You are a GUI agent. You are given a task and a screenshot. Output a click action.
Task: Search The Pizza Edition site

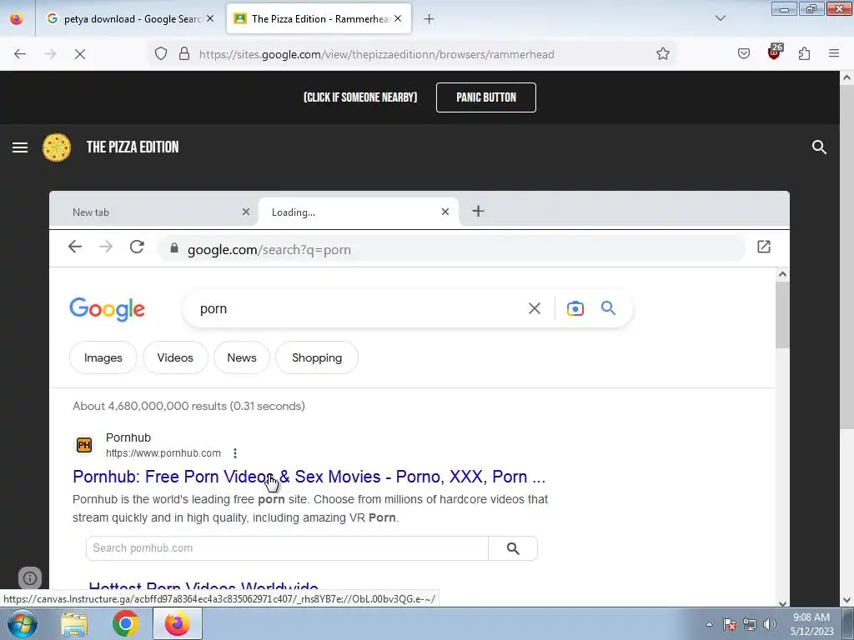(x=819, y=147)
